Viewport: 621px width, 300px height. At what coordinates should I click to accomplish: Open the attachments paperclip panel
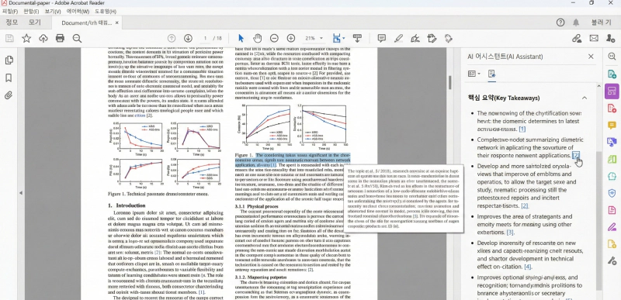[x=9, y=95]
